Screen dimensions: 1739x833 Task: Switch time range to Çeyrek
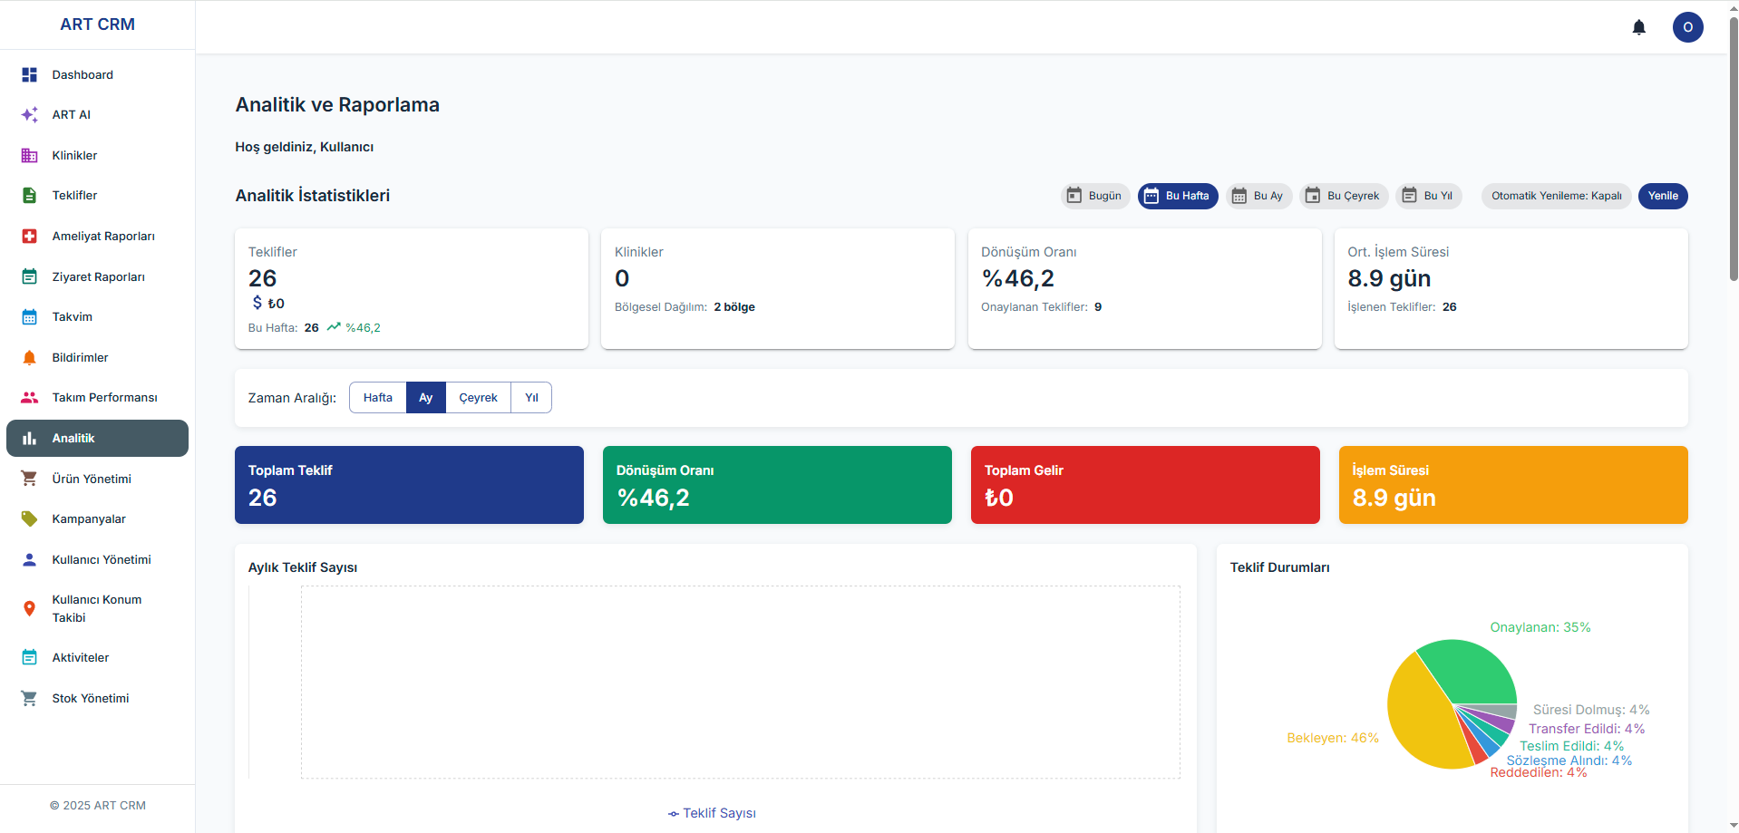coord(478,398)
